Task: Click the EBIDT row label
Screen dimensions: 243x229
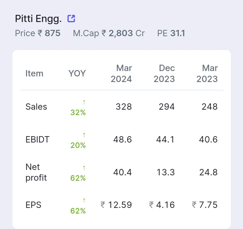Action: 38,139
